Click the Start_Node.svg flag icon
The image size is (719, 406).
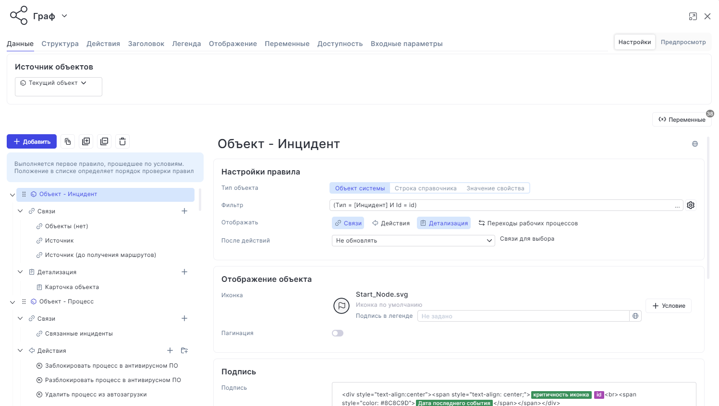(341, 305)
